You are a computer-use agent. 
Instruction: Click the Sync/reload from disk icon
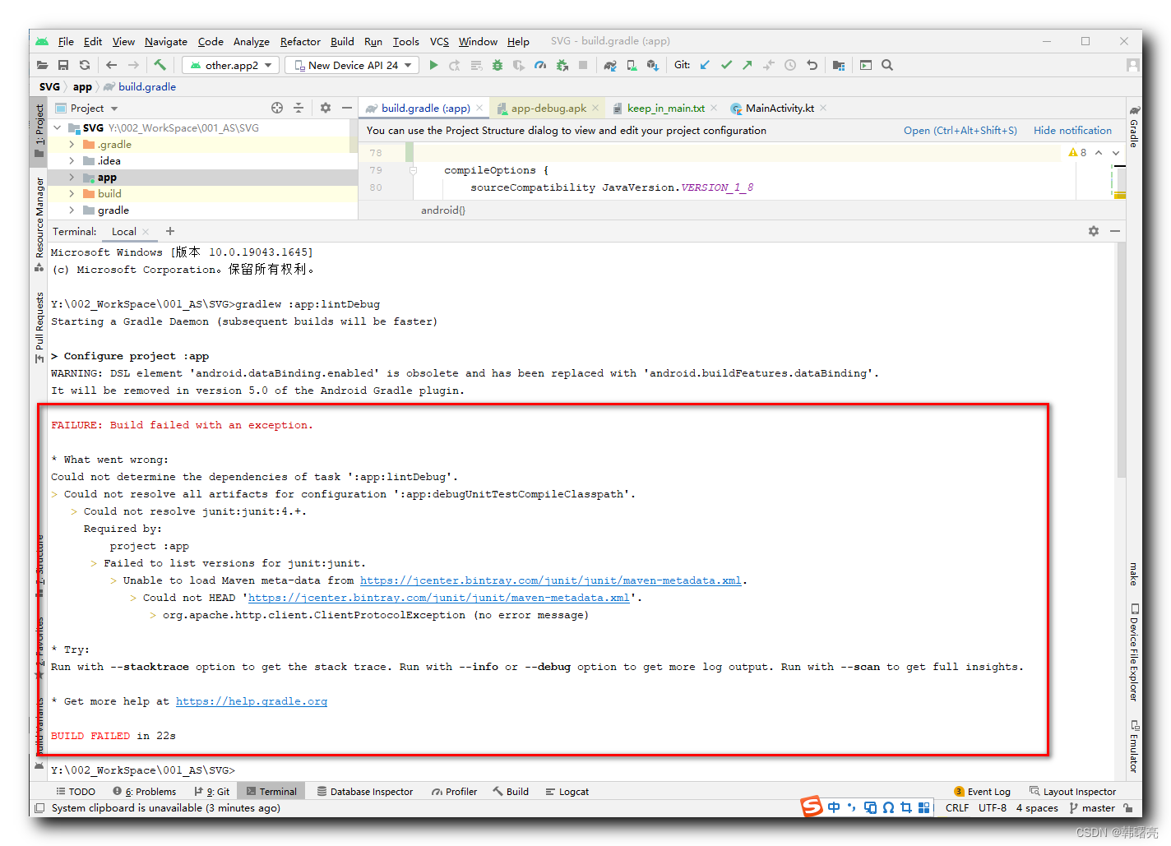tap(85, 65)
